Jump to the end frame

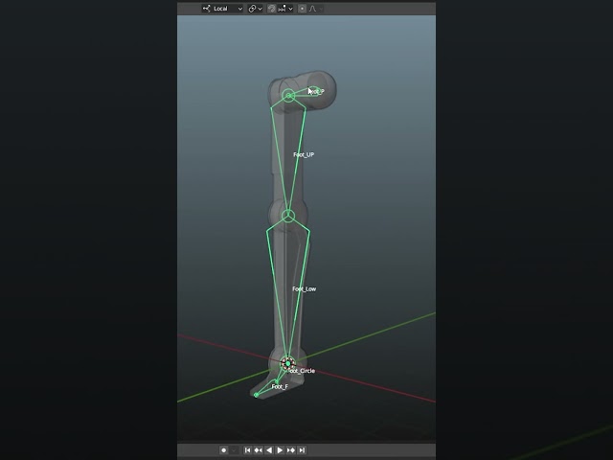[302, 450]
